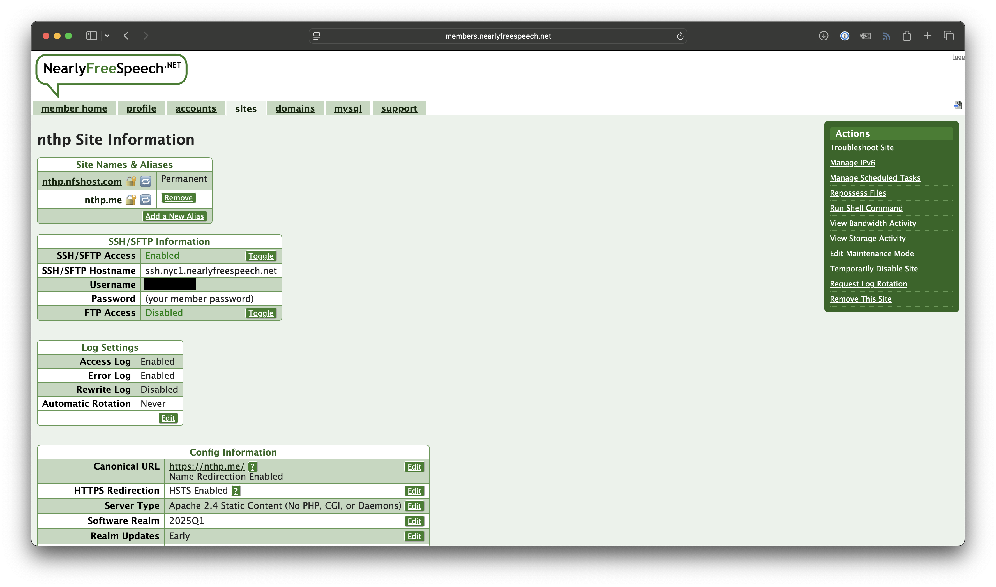Toggle SSH/SFTP Access setting
The height and width of the screenshot is (587, 996).
[x=261, y=256]
